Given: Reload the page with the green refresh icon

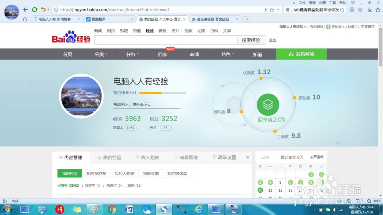Looking at the screenshot, I should pyautogui.click(x=34, y=10).
